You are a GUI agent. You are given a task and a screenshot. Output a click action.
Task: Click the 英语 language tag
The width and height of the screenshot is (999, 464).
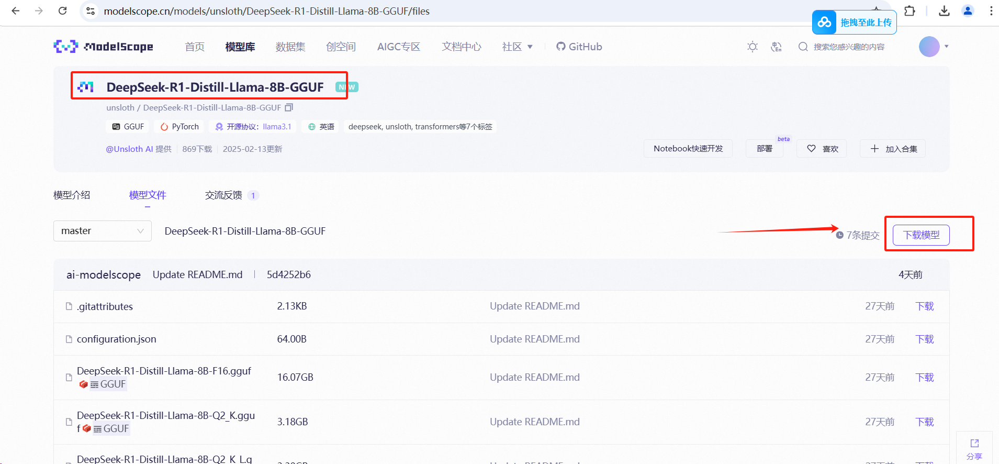click(321, 127)
